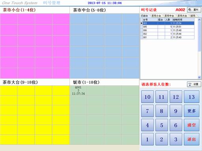Switch to the 饭市 tab
This screenshot has height=151, width=202.
(193, 16)
